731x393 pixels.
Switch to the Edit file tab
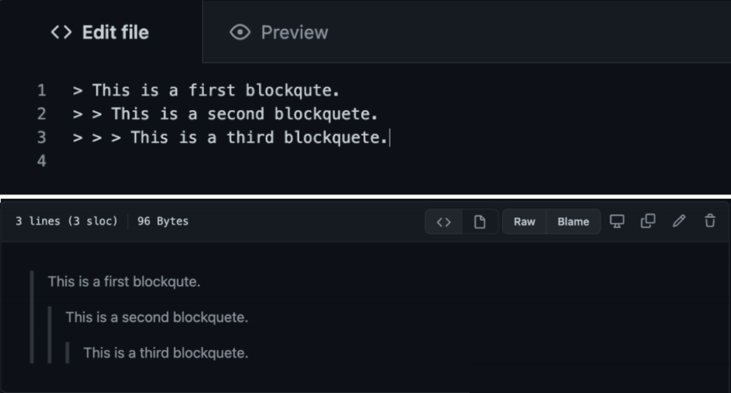[x=100, y=33]
